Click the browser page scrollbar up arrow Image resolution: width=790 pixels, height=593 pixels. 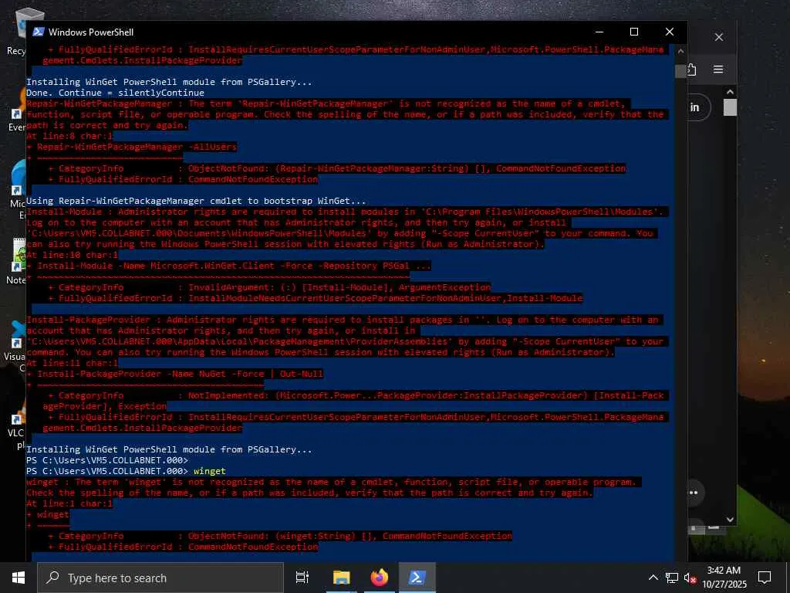point(730,93)
